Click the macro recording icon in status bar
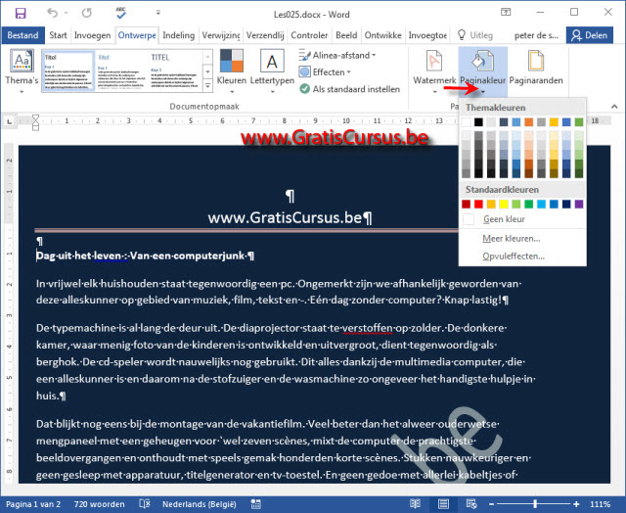 (256, 504)
